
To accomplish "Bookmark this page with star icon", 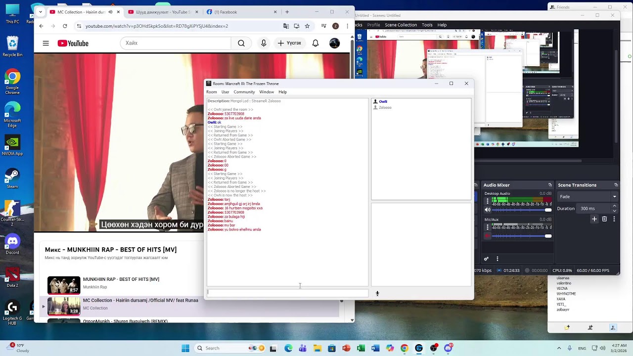I will [x=307, y=26].
